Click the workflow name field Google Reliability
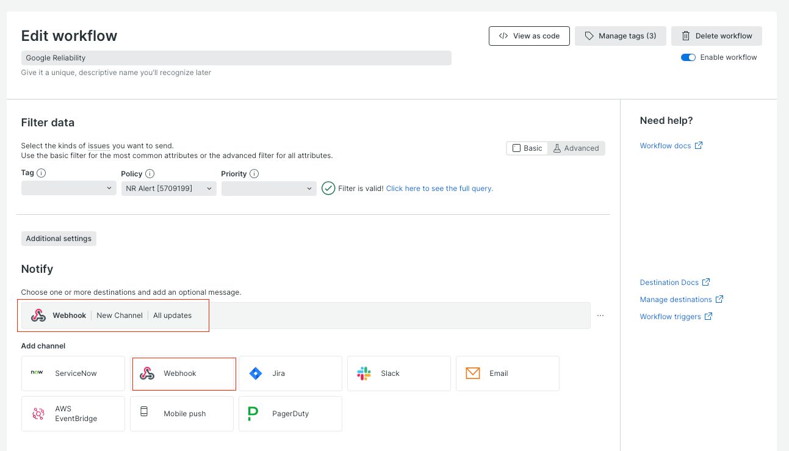 point(236,58)
